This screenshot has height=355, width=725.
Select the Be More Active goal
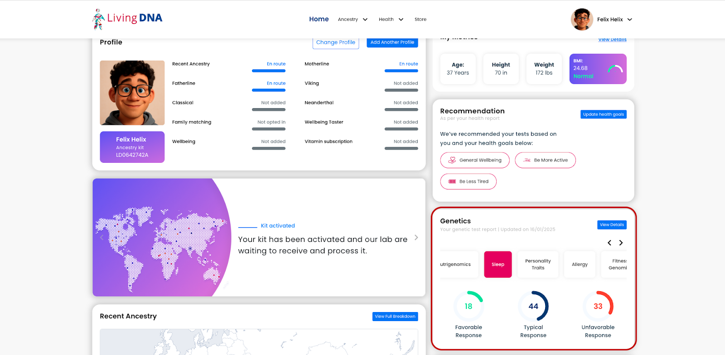point(545,160)
